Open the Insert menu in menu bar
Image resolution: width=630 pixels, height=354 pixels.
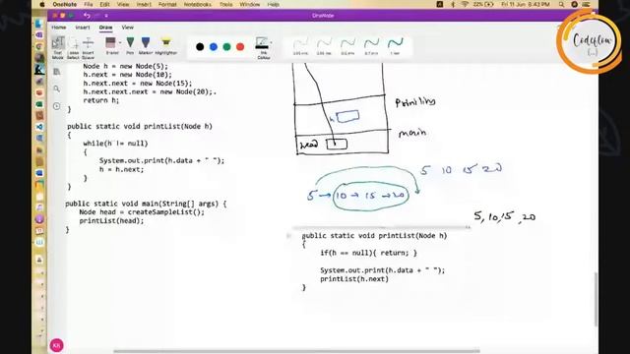[x=144, y=4]
